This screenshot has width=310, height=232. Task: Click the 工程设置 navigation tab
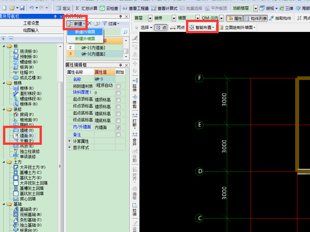(31, 23)
